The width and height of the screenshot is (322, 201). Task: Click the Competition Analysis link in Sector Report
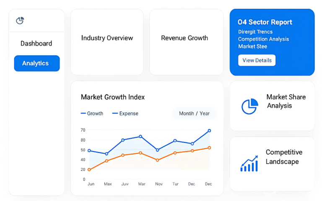click(x=263, y=39)
